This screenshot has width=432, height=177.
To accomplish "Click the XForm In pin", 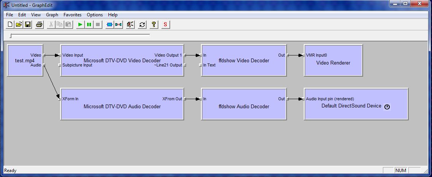I will [x=59, y=99].
